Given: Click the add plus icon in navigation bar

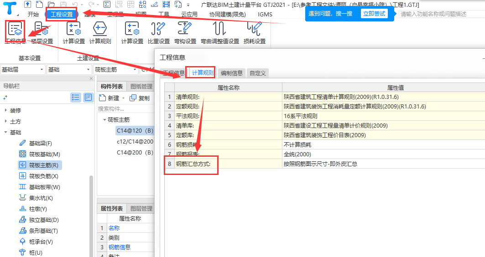Looking at the screenshot, I should point(5,98).
